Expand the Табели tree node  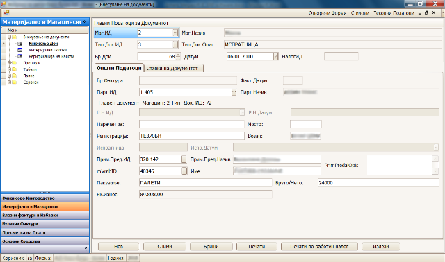[9, 69]
